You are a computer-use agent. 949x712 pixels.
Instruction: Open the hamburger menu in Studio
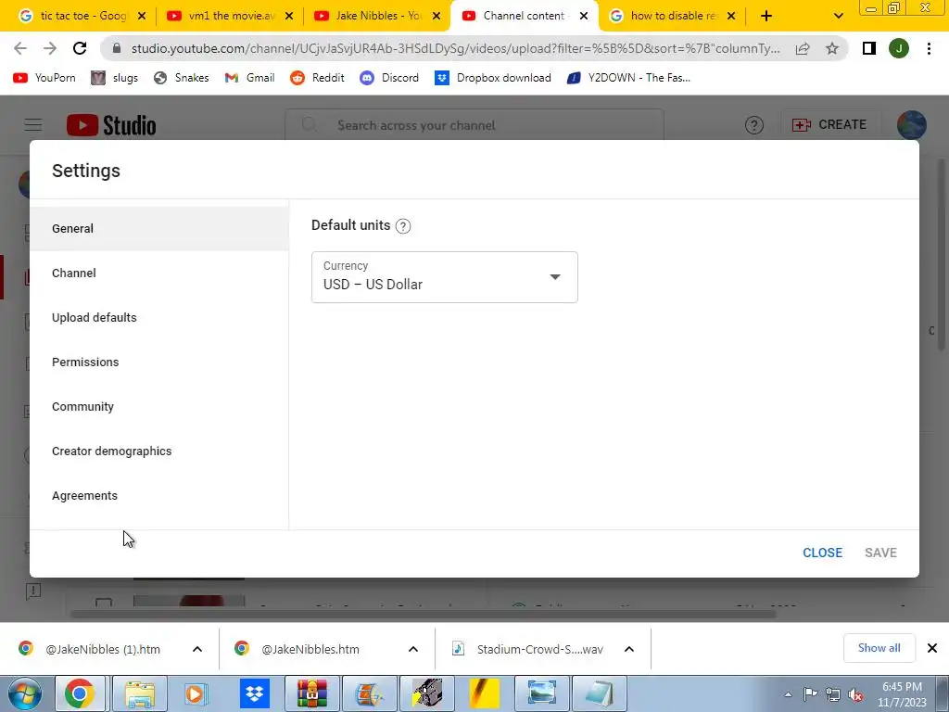pyautogui.click(x=33, y=125)
